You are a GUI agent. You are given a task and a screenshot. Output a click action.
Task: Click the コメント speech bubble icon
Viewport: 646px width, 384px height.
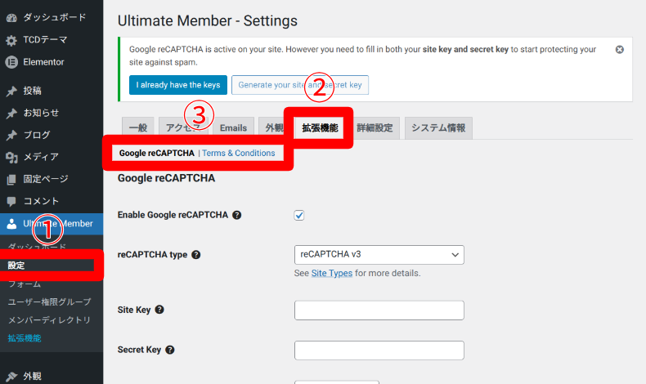click(11, 201)
